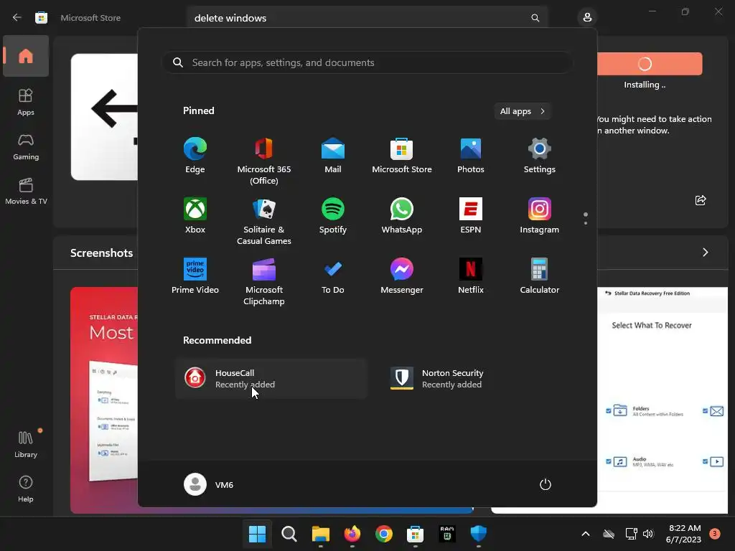
Task: Show hidden system tray icons
Action: [586, 534]
